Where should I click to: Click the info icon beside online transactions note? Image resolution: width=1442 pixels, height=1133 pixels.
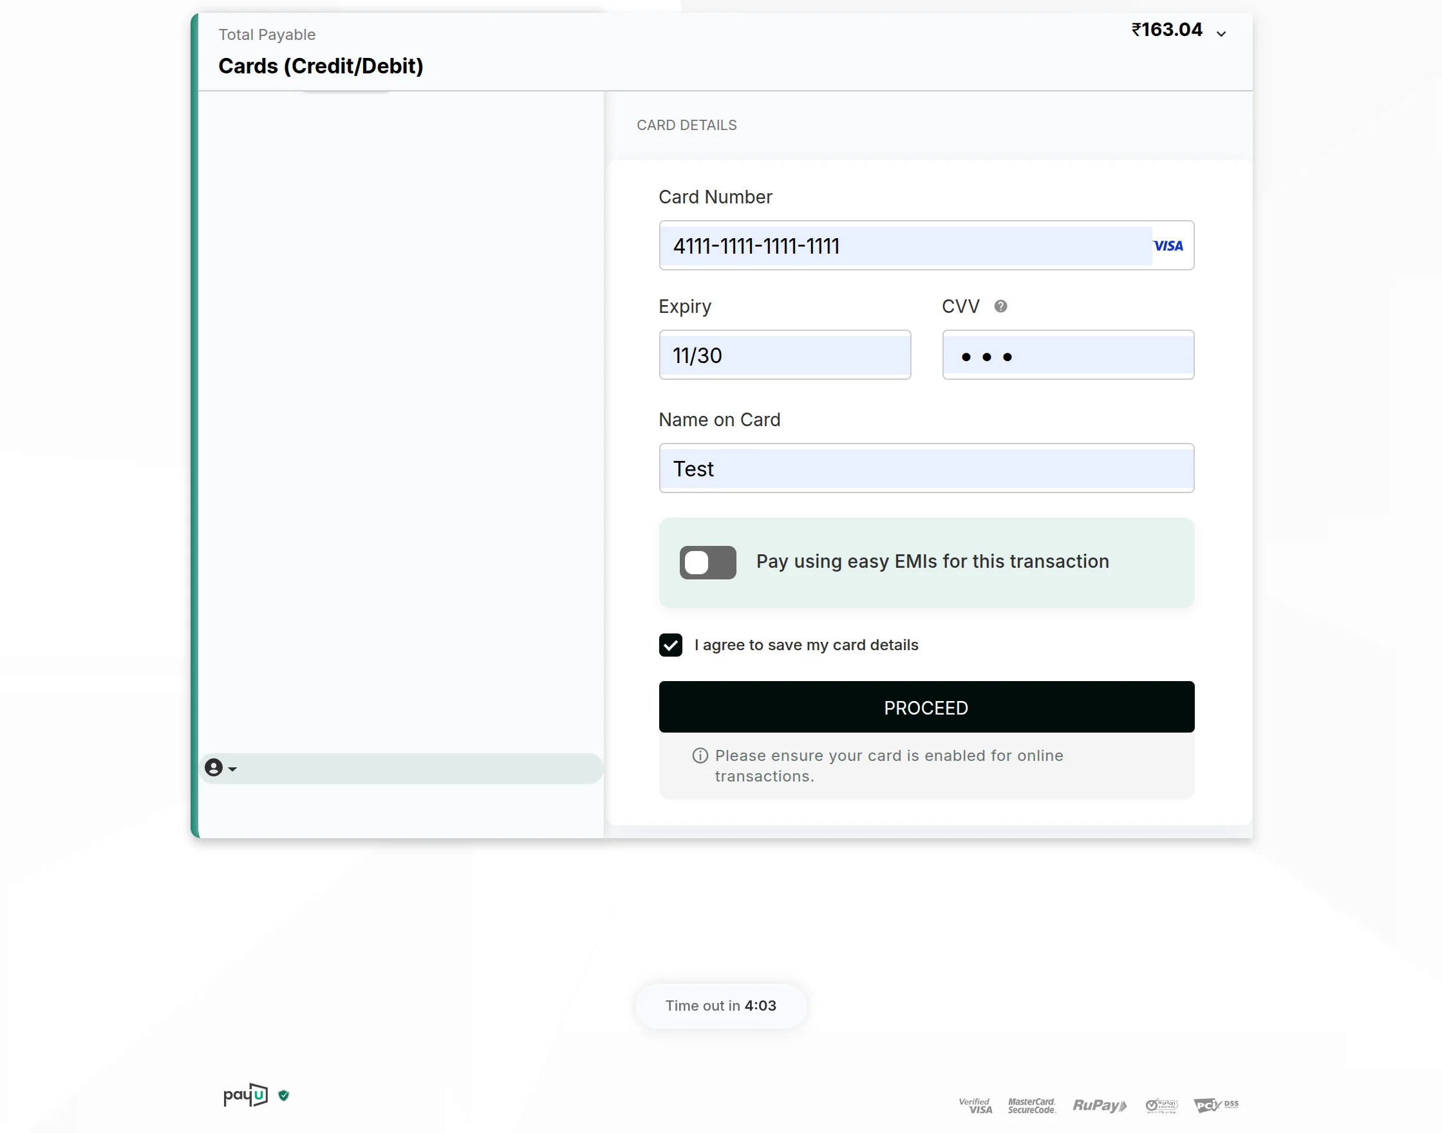(x=700, y=756)
